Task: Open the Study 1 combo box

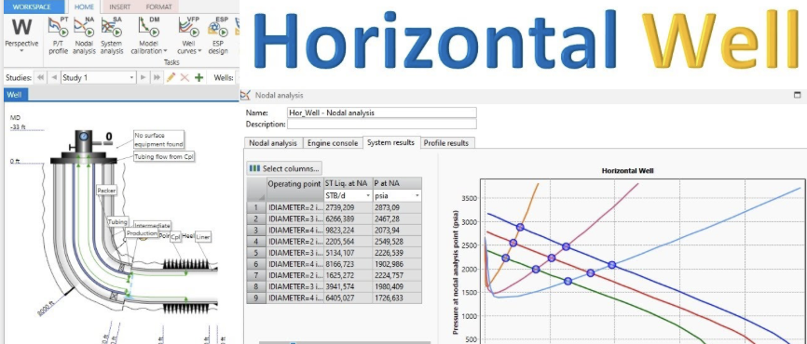Action: [x=98, y=78]
